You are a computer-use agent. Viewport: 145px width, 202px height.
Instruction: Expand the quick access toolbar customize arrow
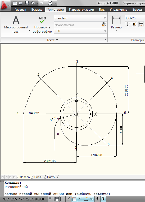55,3
